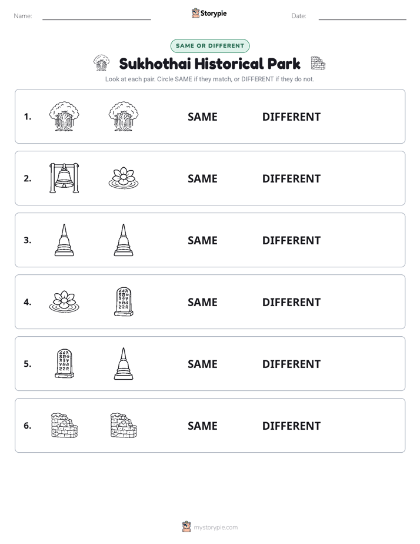Click the stone inscription tablet in row 4

(124, 302)
